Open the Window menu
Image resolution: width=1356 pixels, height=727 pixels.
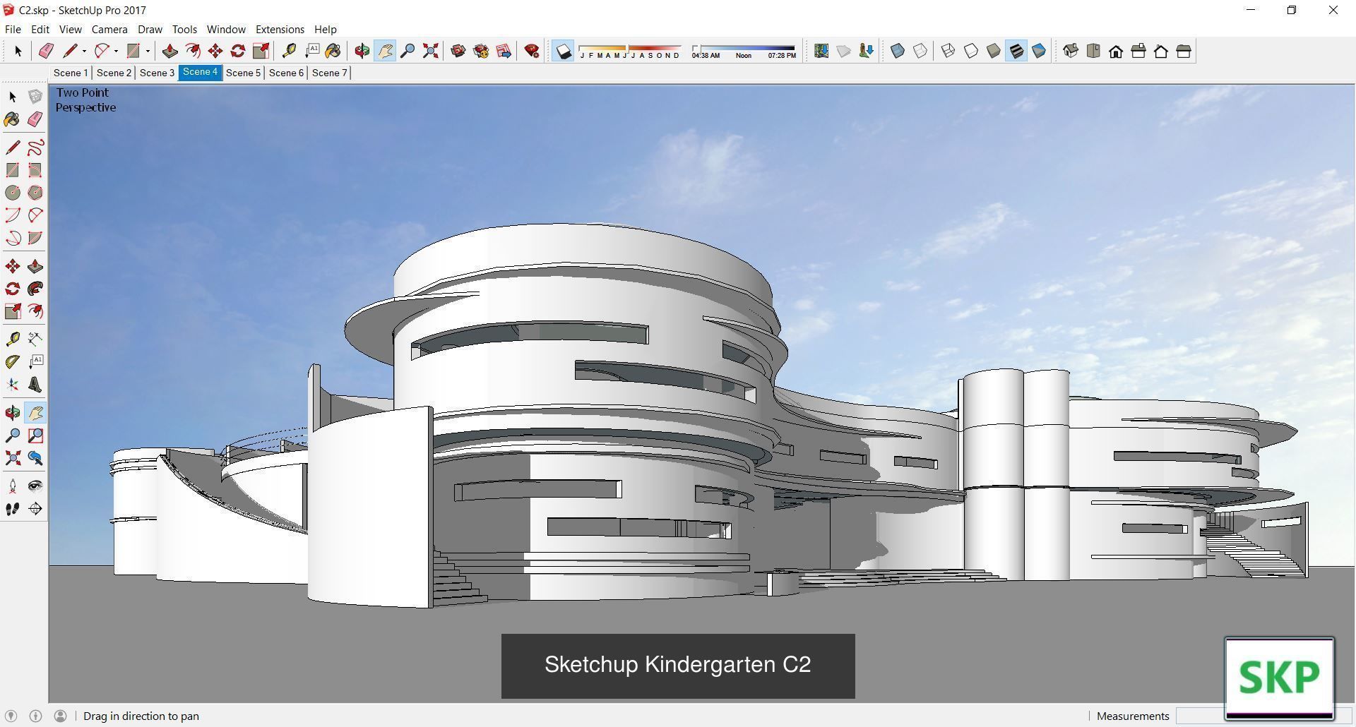click(226, 29)
